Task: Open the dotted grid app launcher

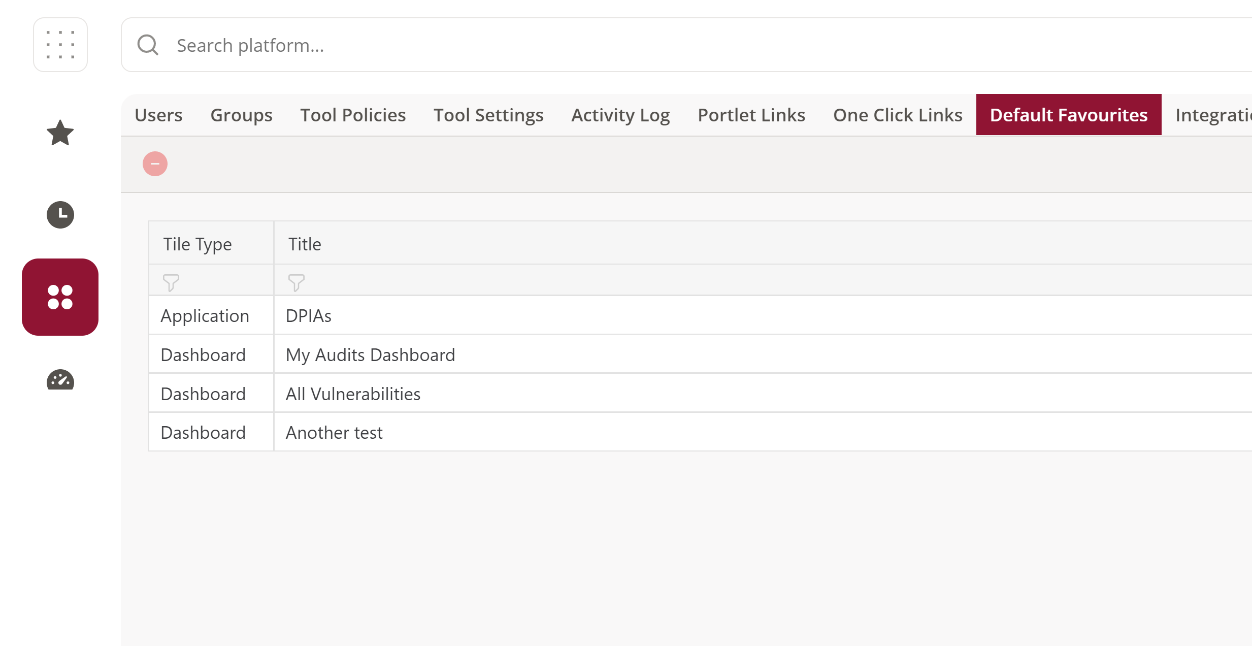Action: pyautogui.click(x=60, y=45)
